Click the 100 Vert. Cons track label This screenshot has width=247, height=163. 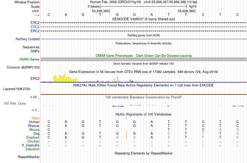click(15, 103)
